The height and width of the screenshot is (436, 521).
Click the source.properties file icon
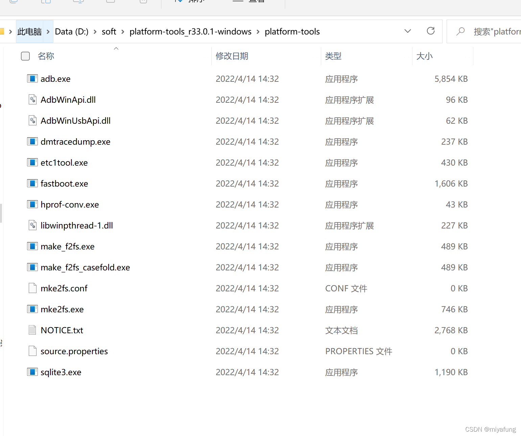(x=32, y=351)
